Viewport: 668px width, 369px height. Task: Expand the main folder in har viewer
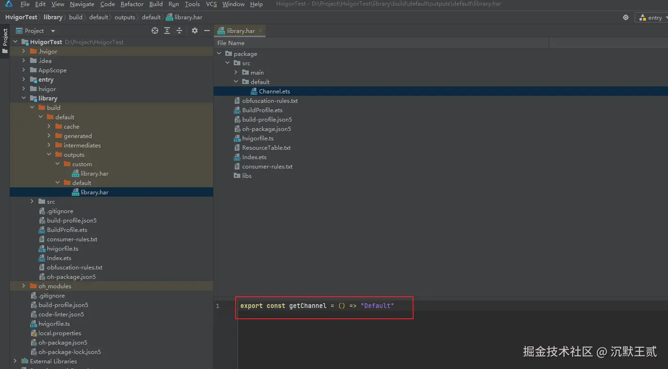tap(236, 72)
